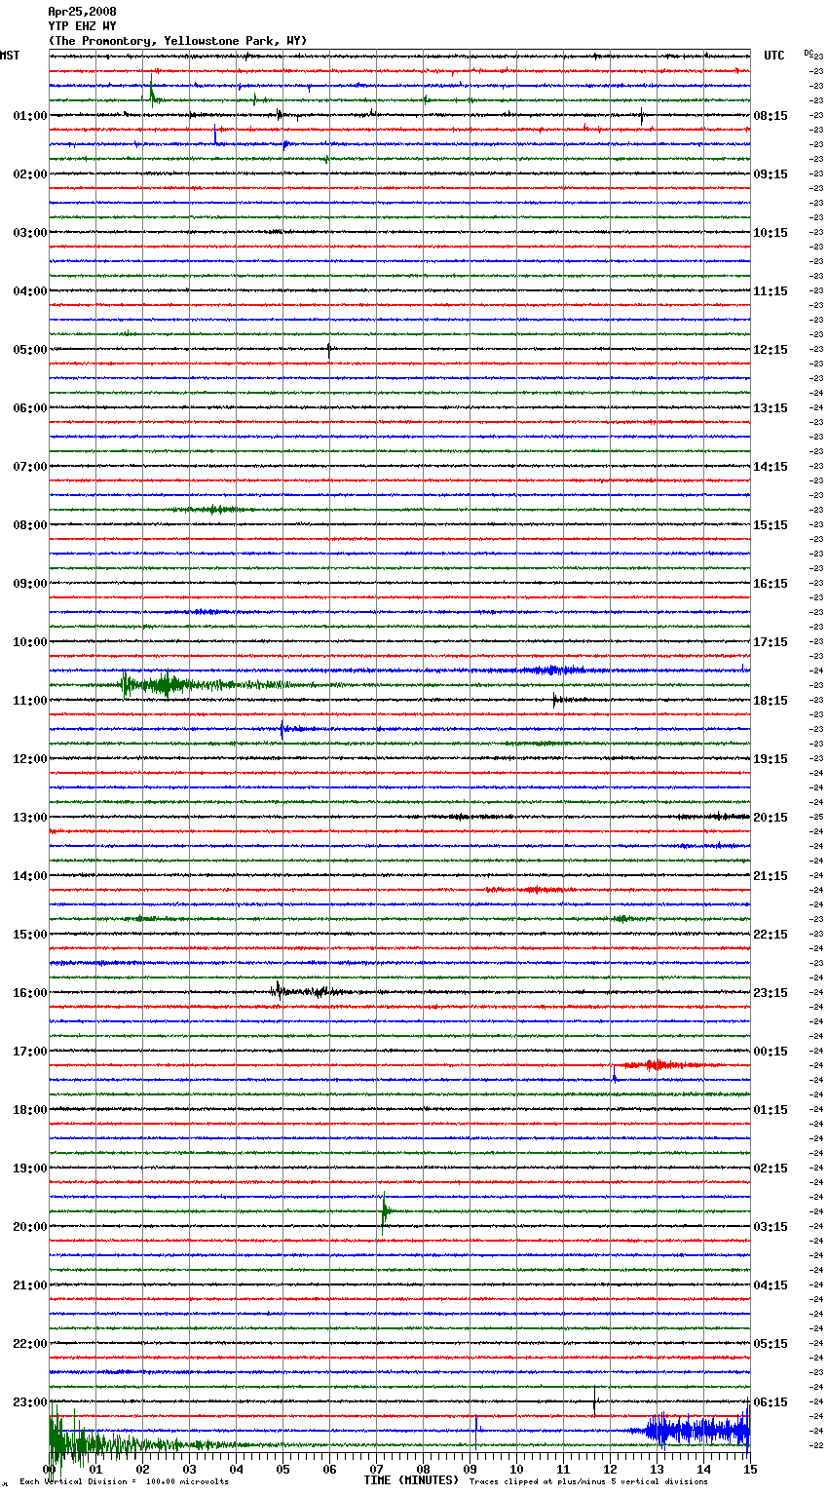Viewport: 828px width, 1495px height.
Task: Click the DC value -25 beside 20:15
Action: (x=816, y=818)
